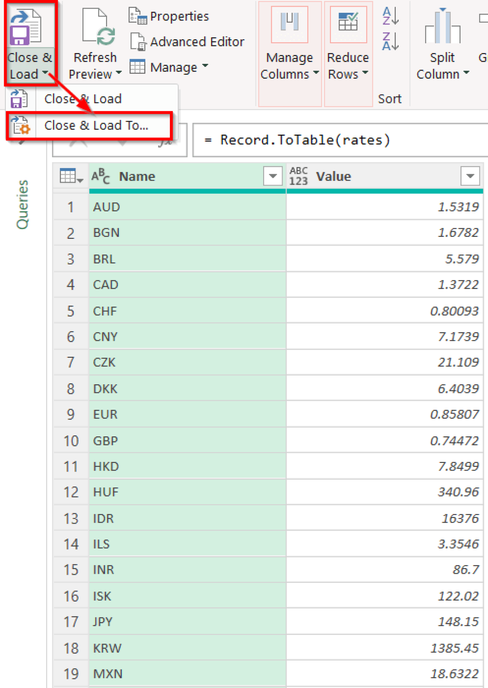Expand Reduce Rows menu
The width and height of the screenshot is (488, 688).
[365, 73]
